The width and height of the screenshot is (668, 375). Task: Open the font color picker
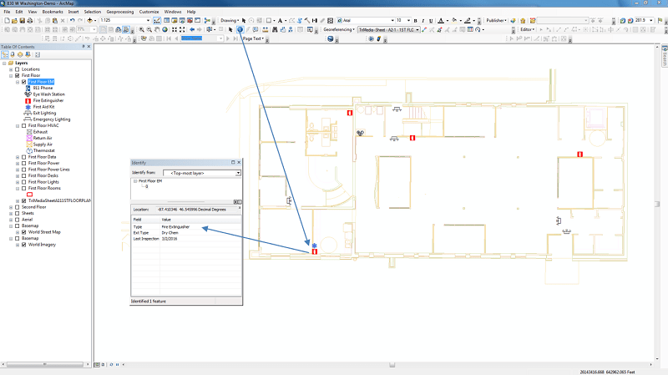(x=441, y=20)
